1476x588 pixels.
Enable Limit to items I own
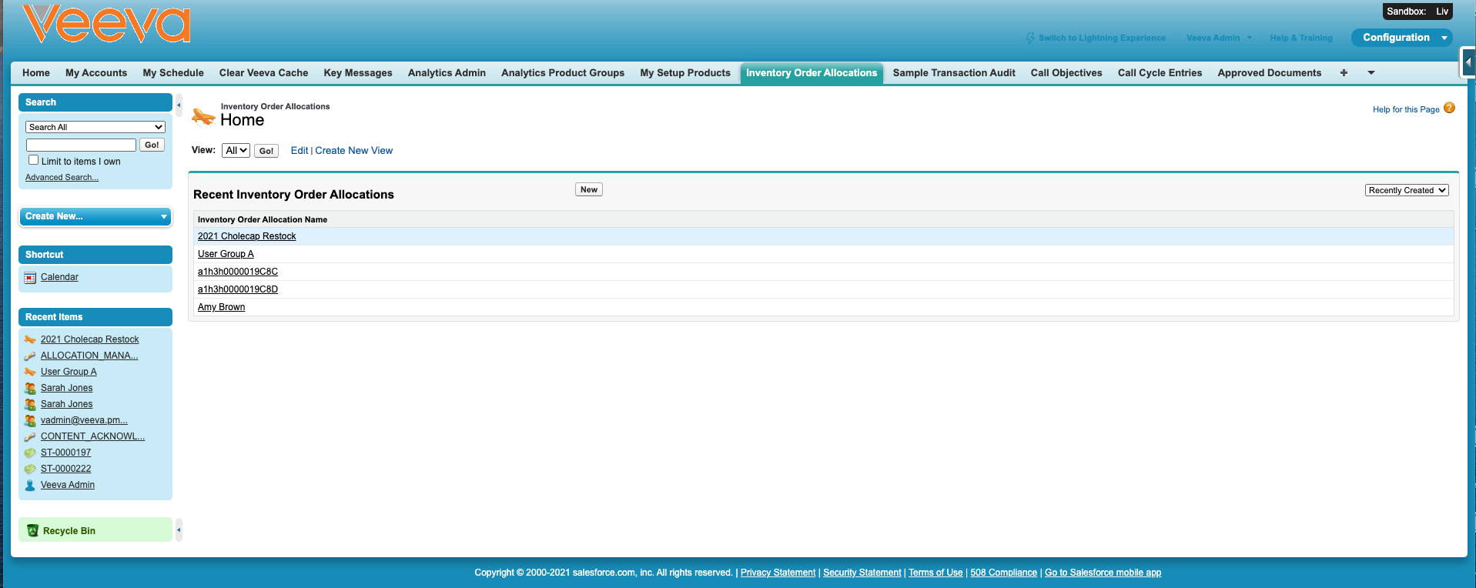(33, 160)
